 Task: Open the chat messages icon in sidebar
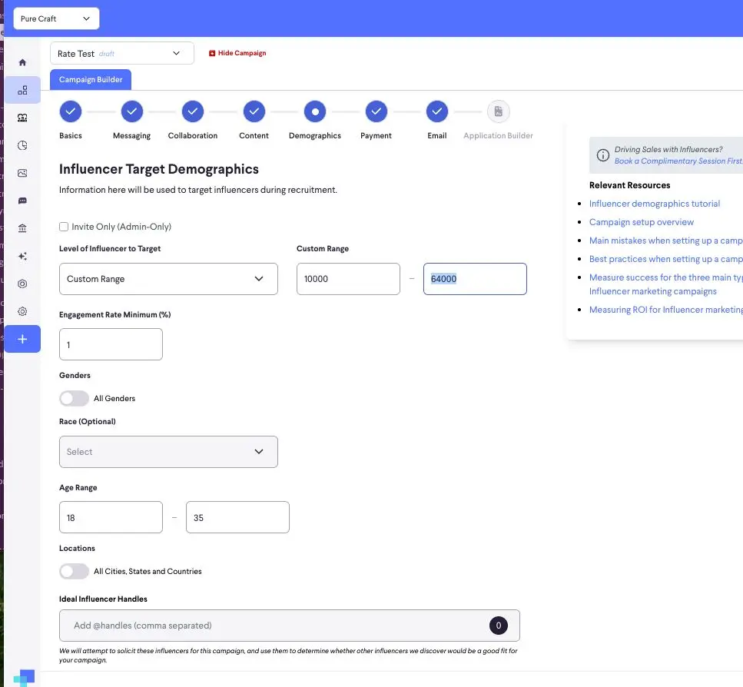(x=22, y=201)
